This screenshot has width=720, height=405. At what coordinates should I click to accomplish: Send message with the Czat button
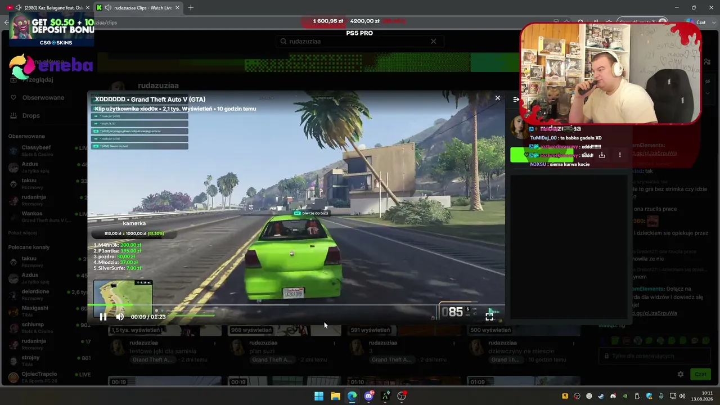(x=700, y=374)
